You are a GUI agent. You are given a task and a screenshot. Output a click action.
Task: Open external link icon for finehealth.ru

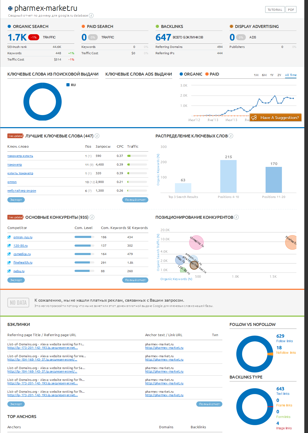[x=9, y=262]
